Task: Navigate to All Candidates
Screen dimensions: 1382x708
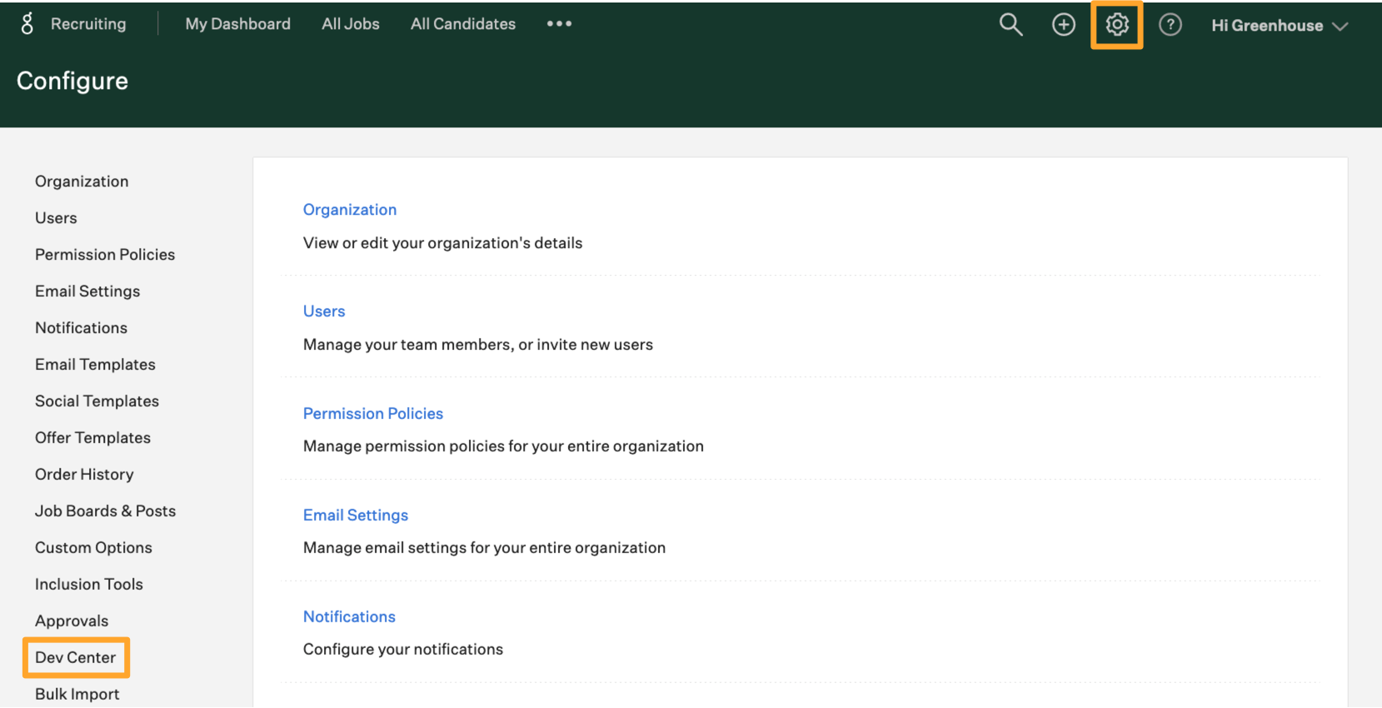Action: click(462, 24)
